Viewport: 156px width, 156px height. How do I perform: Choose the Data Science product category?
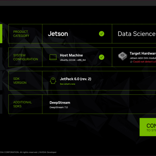[x=134, y=34]
